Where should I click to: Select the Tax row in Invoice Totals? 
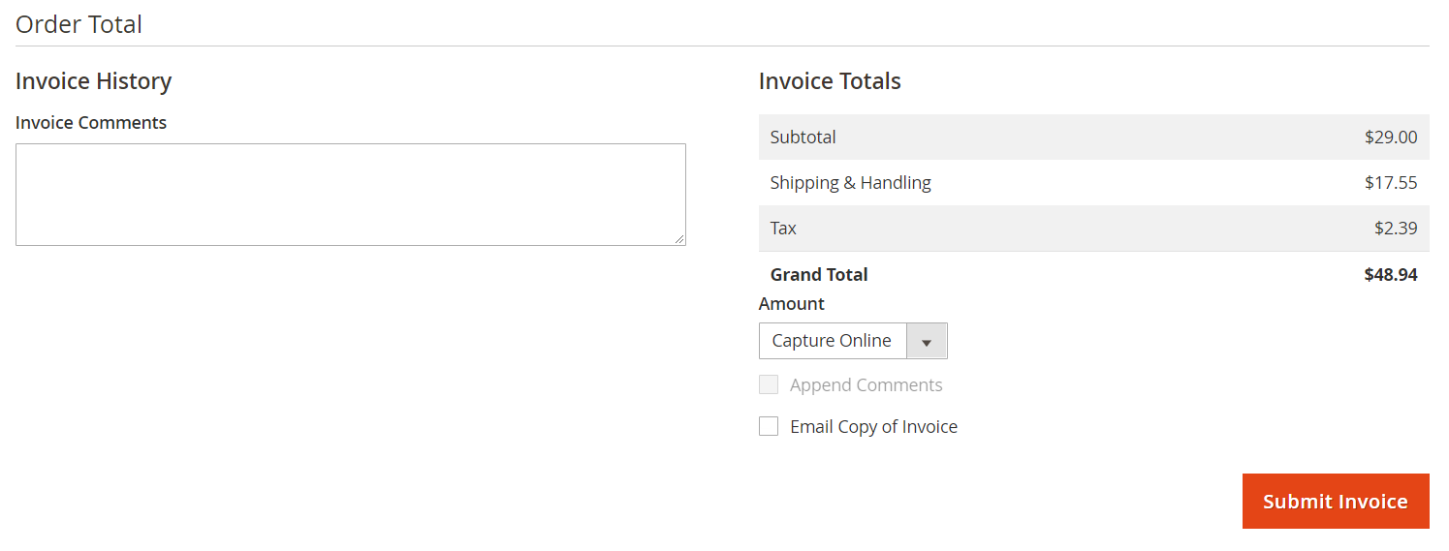coord(1093,229)
